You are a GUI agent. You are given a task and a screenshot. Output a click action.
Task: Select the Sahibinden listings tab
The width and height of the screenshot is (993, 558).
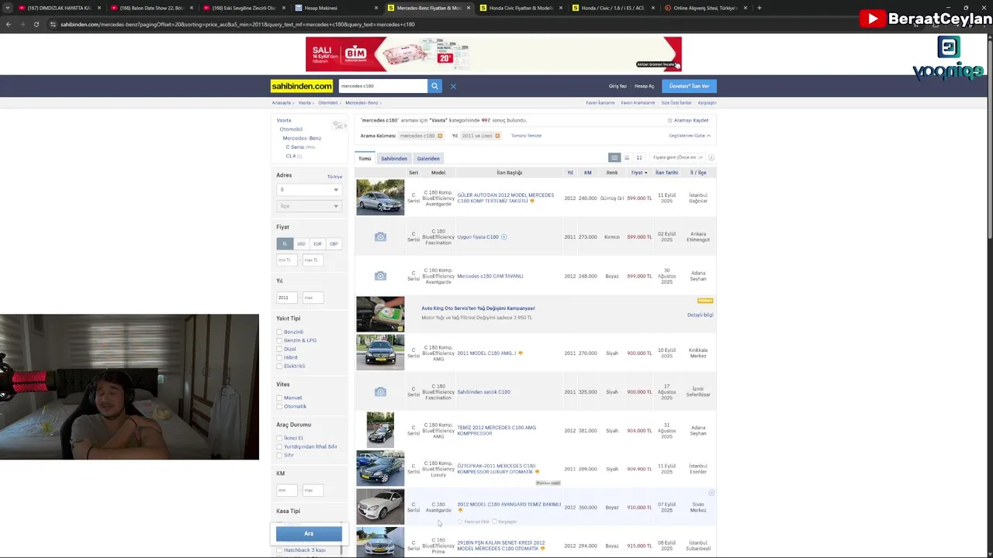tap(394, 158)
